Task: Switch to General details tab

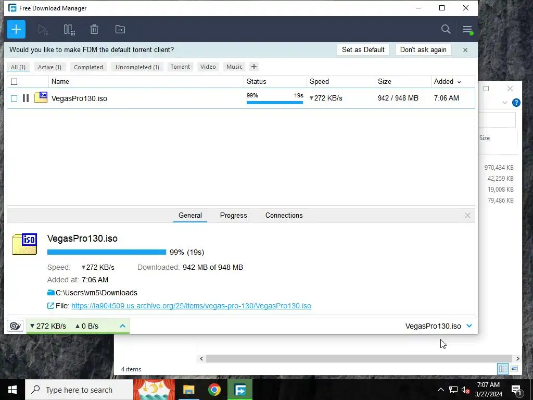Action: [x=190, y=215]
